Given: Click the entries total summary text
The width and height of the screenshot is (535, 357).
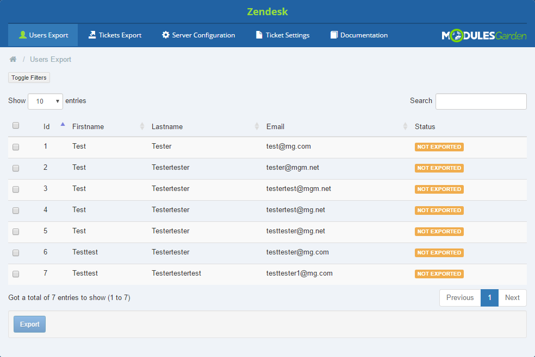Looking at the screenshot, I should pos(69,298).
